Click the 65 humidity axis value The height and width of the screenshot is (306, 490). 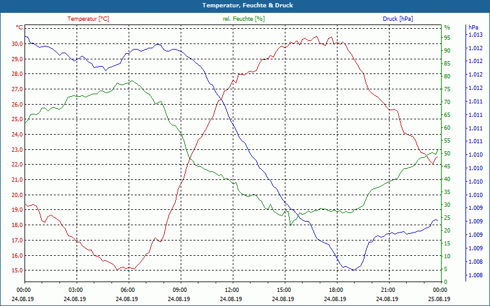click(x=447, y=115)
